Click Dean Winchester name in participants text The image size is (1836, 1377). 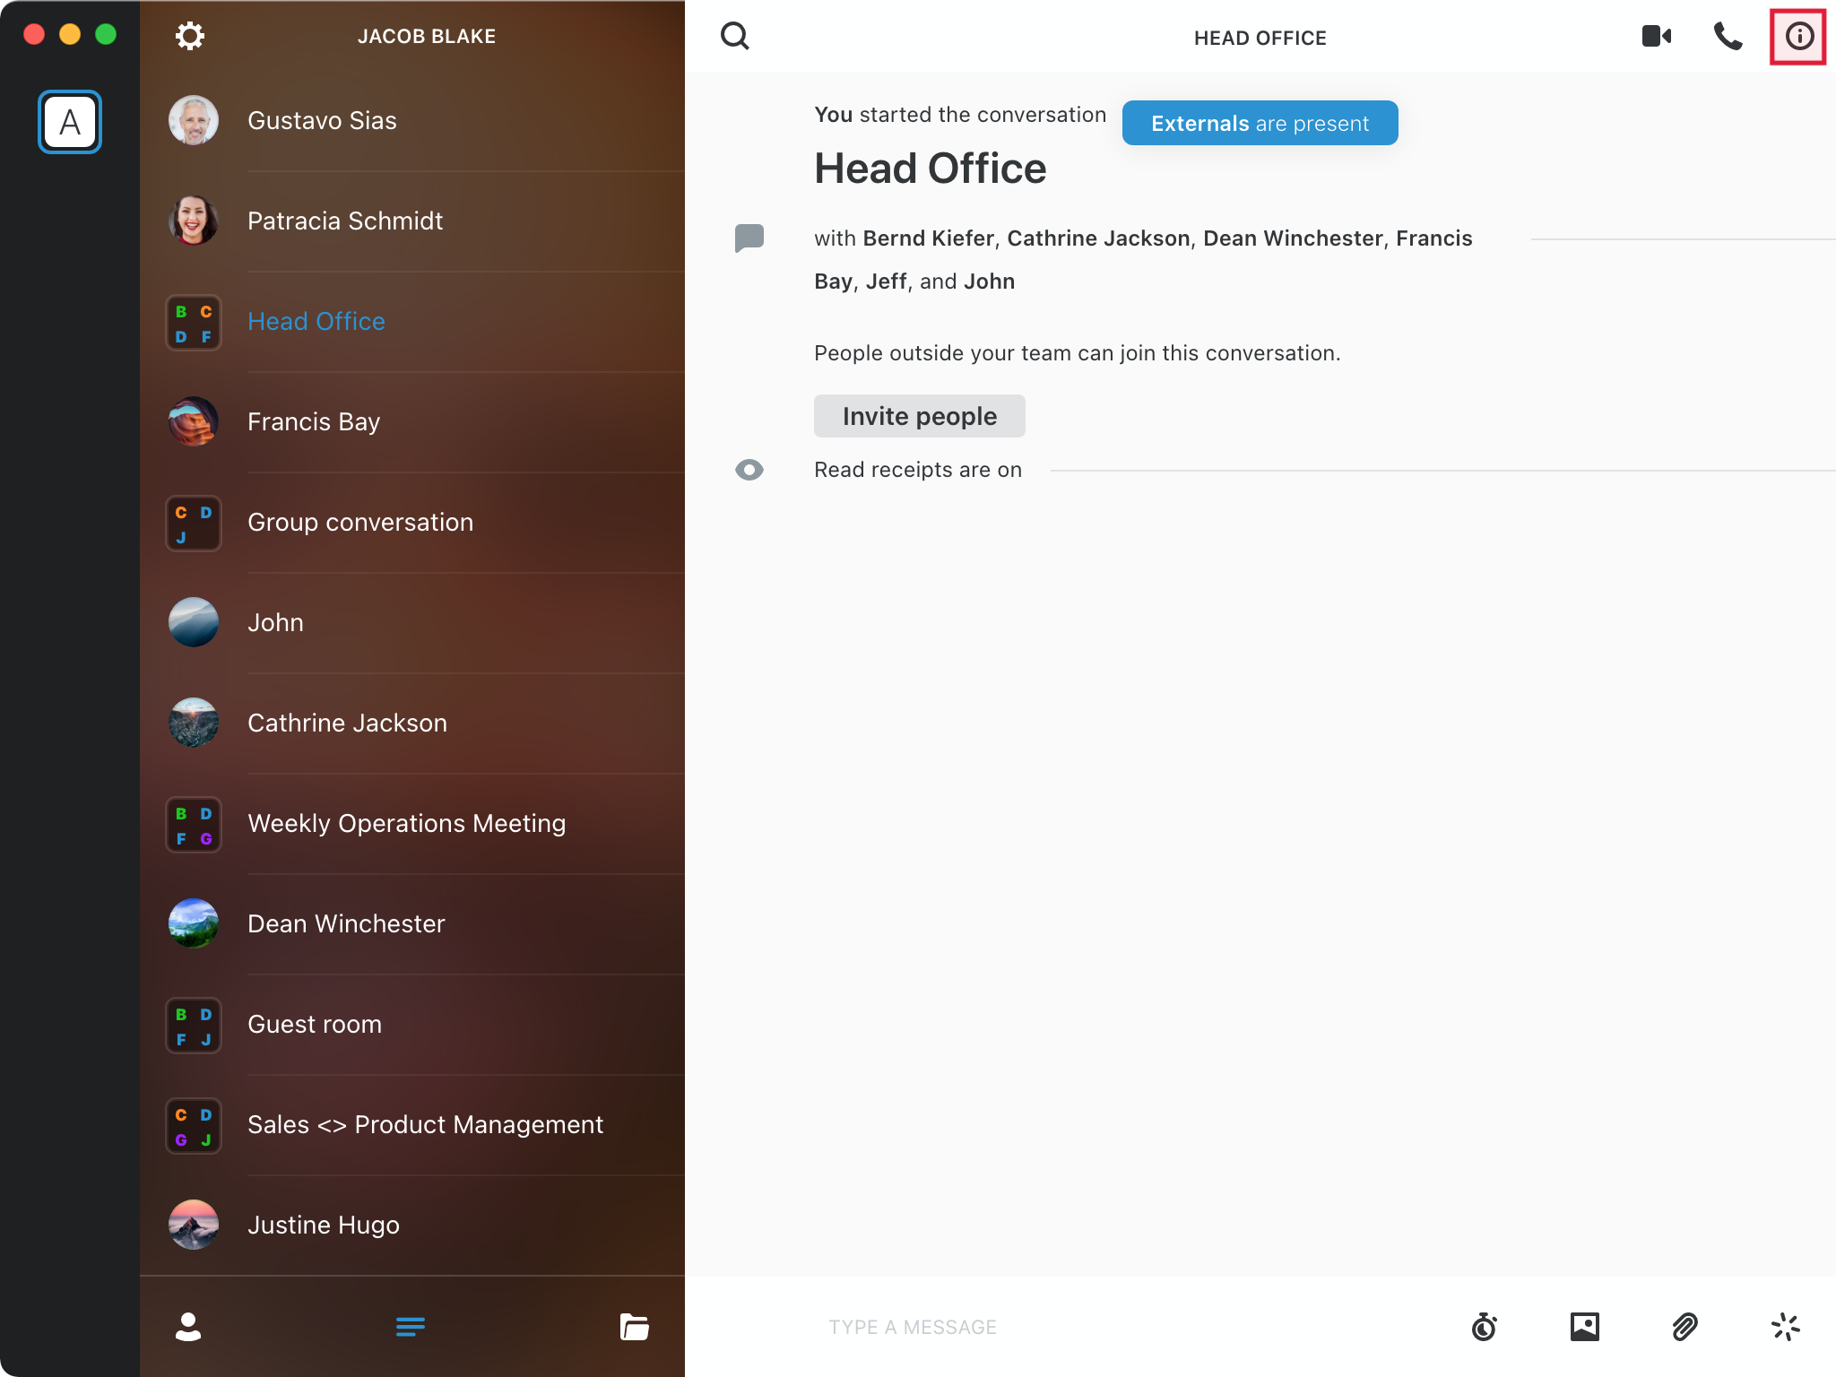[x=1293, y=238]
